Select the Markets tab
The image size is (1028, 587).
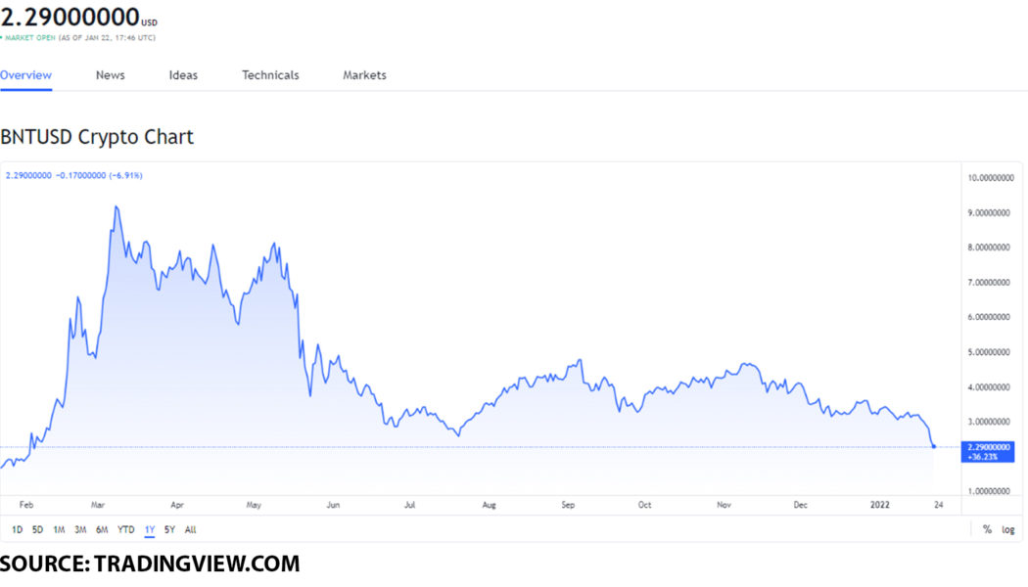pos(364,75)
